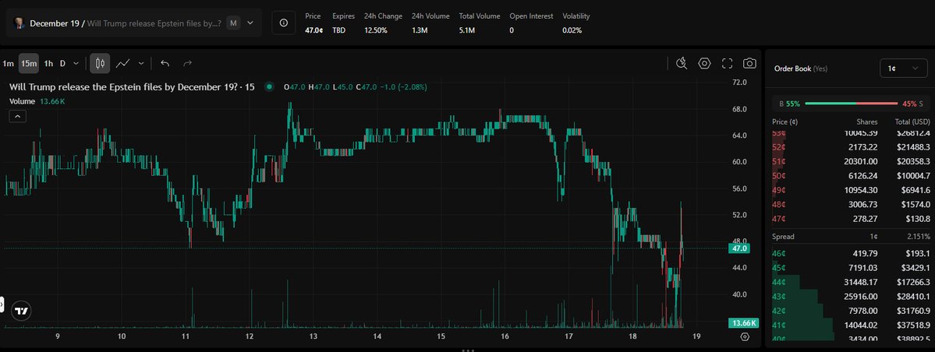Click date label 12 on the time axis
The image size is (935, 352).
(250, 336)
